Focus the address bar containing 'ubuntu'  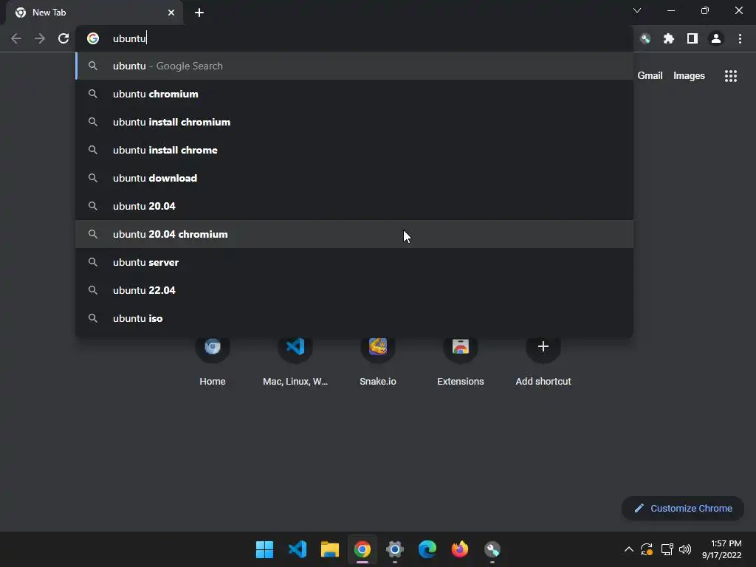[x=354, y=38]
